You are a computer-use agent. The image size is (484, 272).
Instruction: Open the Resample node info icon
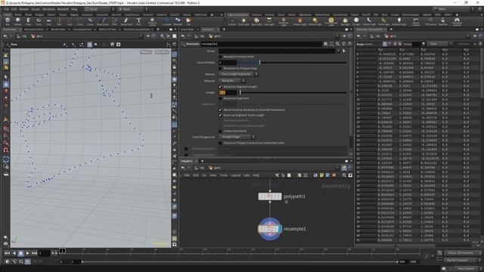(x=343, y=44)
